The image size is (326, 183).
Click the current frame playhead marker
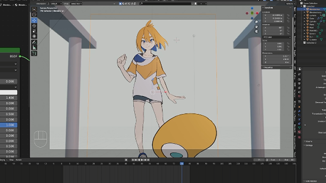pos(182,164)
